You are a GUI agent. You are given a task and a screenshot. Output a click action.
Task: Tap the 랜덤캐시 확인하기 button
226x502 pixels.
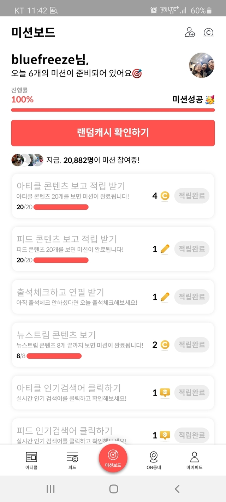pyautogui.click(x=113, y=133)
